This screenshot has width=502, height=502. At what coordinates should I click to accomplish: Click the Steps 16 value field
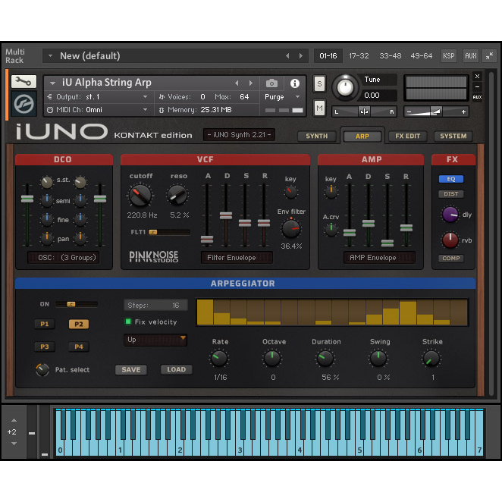coord(155,305)
